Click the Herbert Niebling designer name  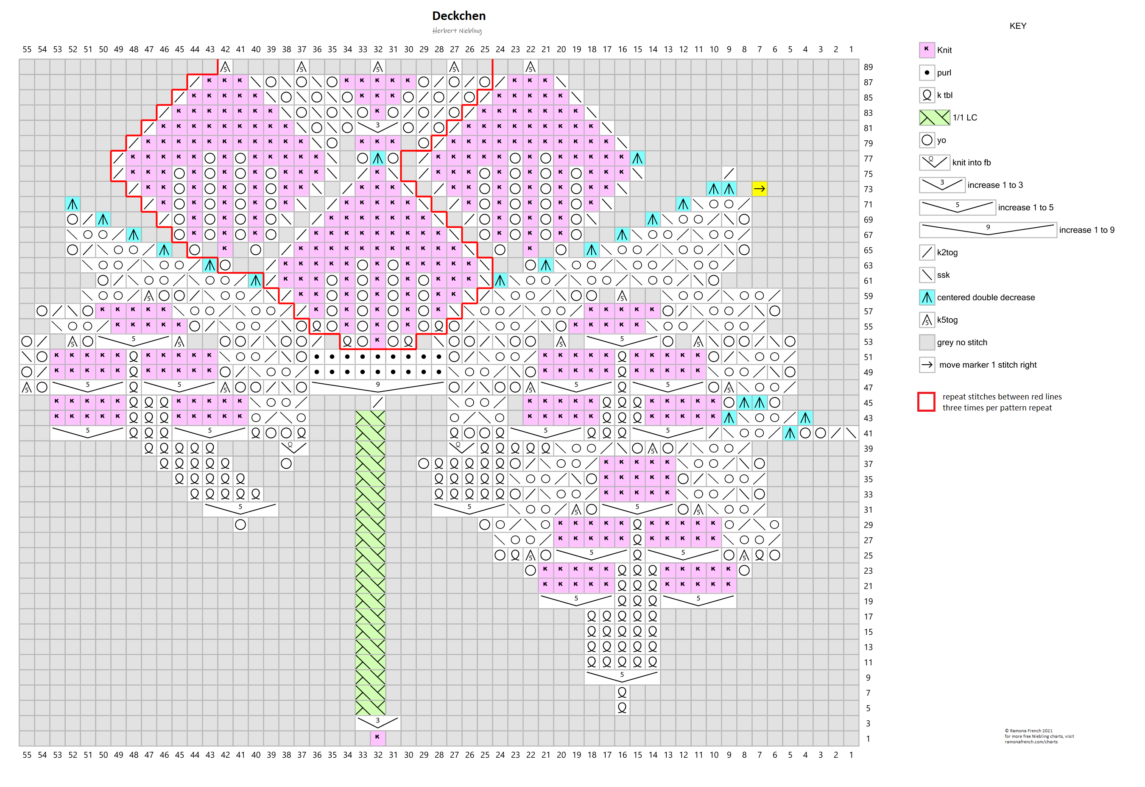coord(457,31)
